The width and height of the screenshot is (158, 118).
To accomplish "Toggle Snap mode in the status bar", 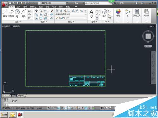I will (x=52, y=108).
